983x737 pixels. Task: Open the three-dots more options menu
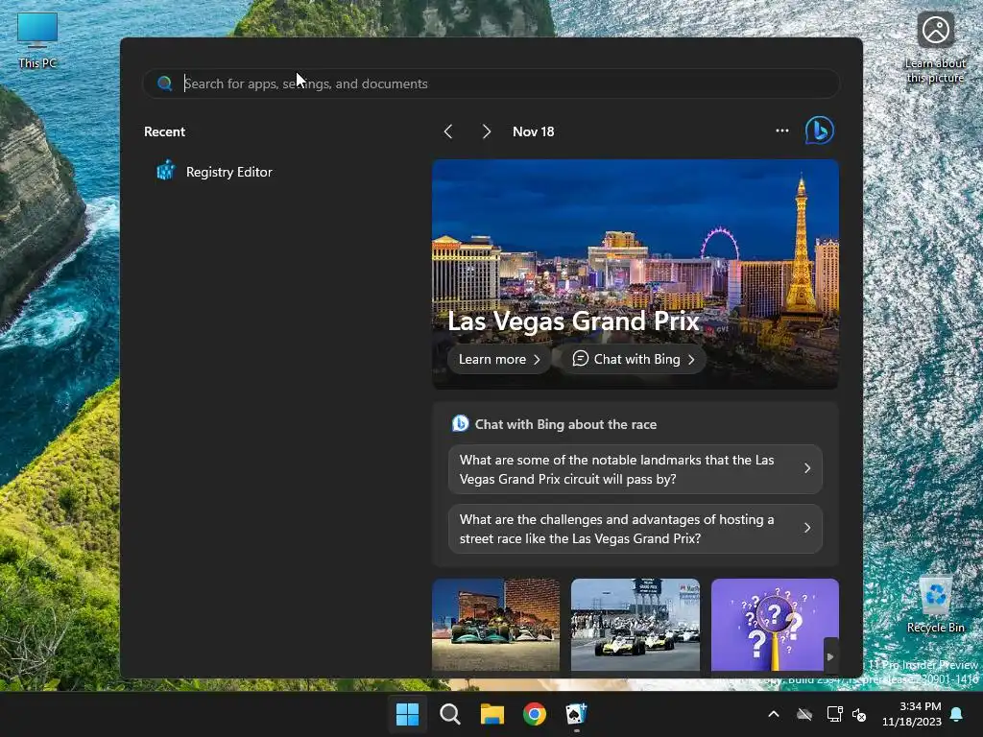point(781,131)
